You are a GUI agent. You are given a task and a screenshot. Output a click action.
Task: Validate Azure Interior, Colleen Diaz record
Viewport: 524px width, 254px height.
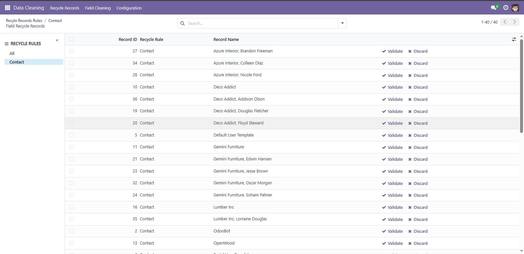point(392,63)
